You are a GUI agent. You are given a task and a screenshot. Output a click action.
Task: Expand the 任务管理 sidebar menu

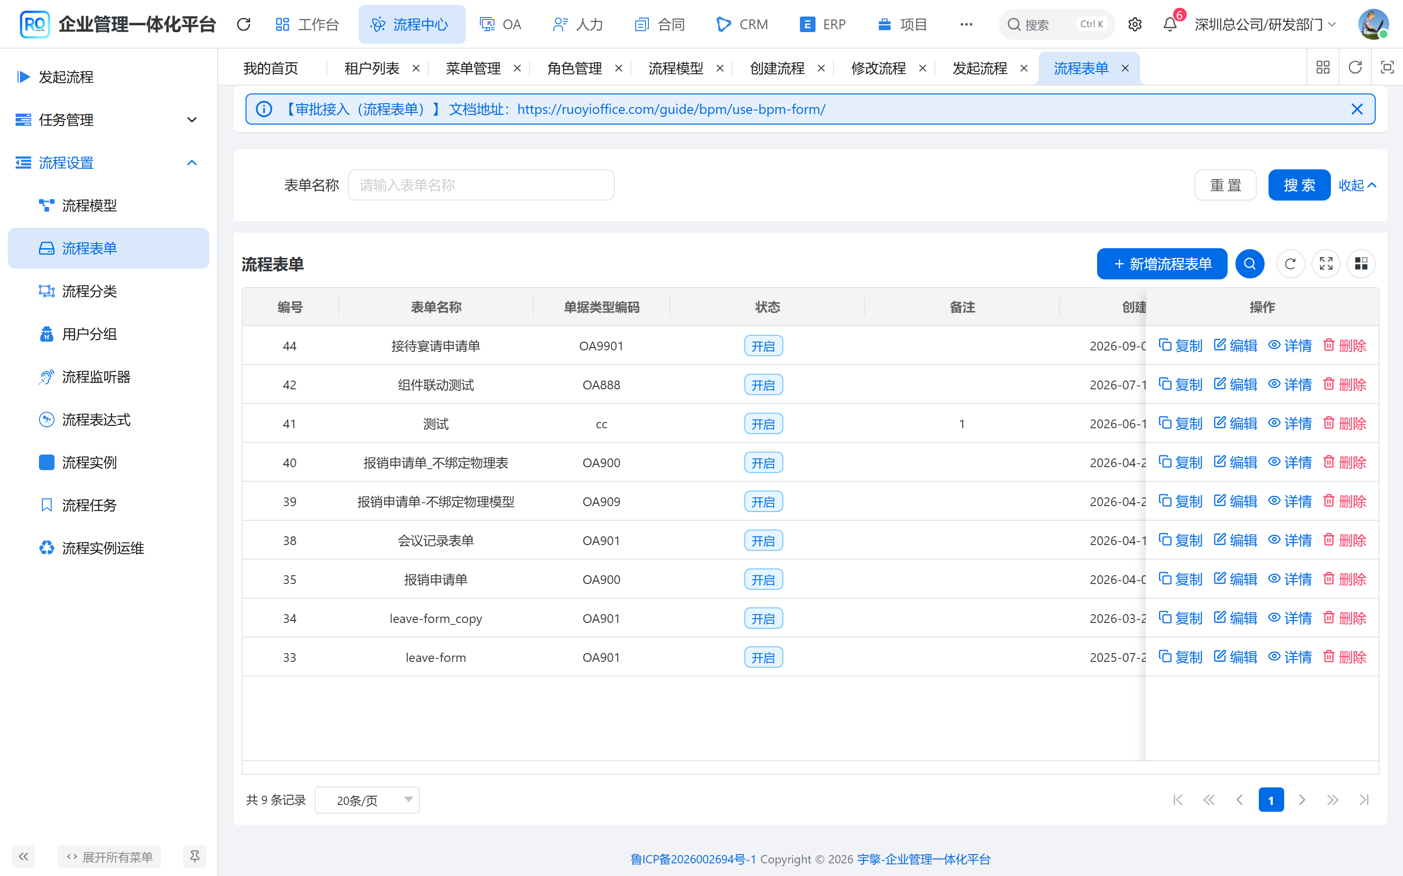[109, 120]
